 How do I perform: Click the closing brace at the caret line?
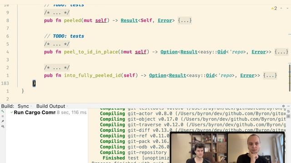pos(34,83)
